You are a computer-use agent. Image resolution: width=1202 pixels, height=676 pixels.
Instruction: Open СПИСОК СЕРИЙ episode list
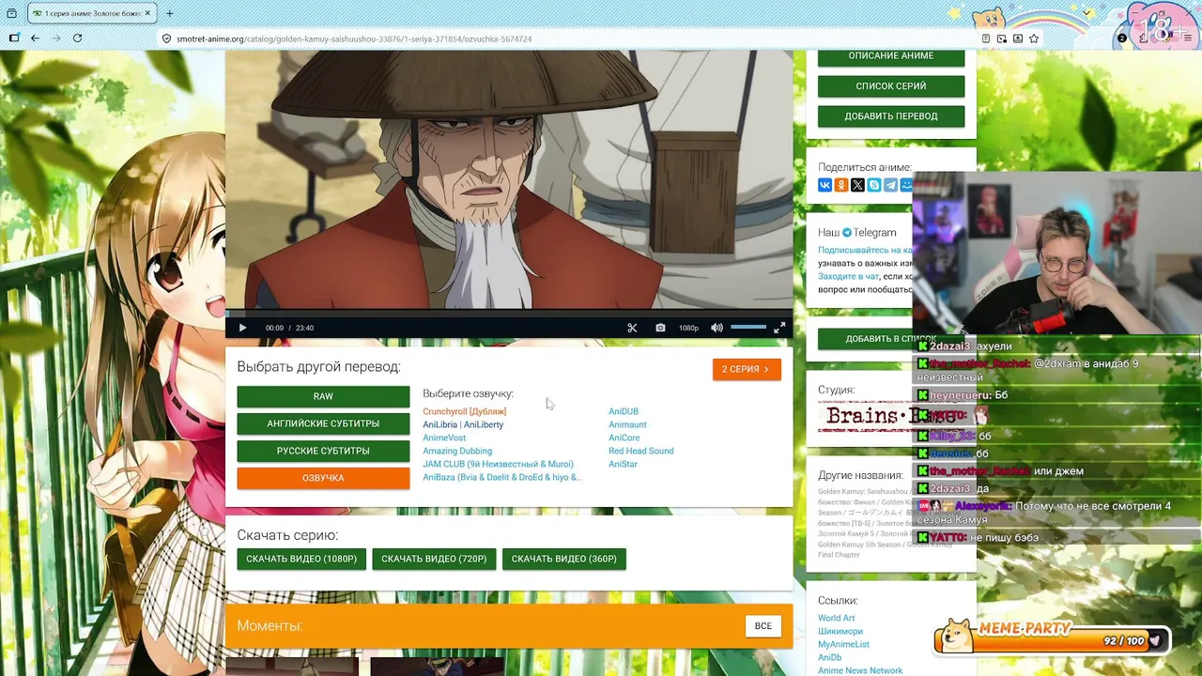click(891, 85)
